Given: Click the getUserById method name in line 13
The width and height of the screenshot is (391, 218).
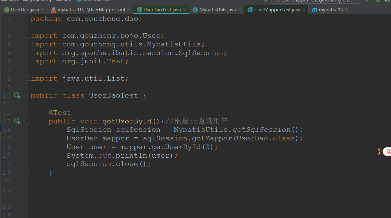Looking at the screenshot, I should 127,121.
